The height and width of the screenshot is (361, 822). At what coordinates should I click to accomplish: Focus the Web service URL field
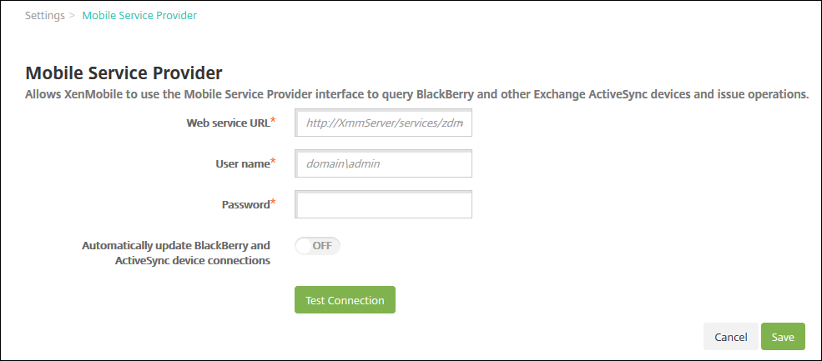pos(384,123)
